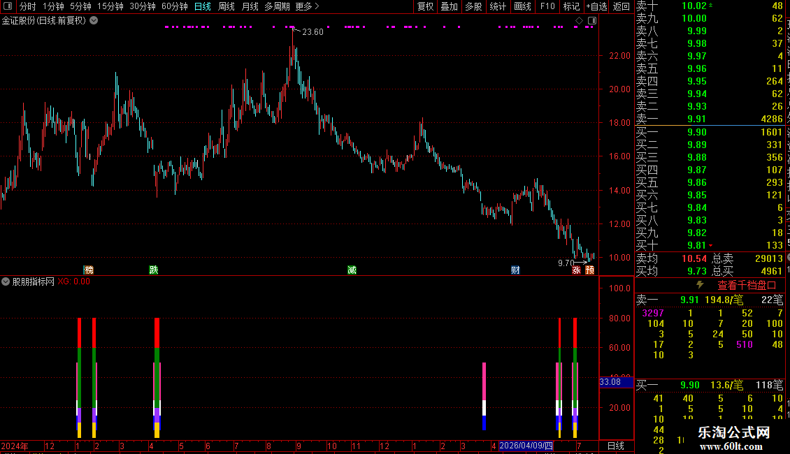Click the 财 event marker
This screenshot has width=790, height=454.
(x=515, y=270)
